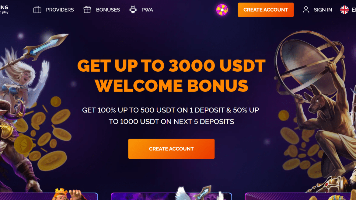Viewport: 356px width, 200px height.
Task: Click the UK flag language icon
Action: coord(344,10)
